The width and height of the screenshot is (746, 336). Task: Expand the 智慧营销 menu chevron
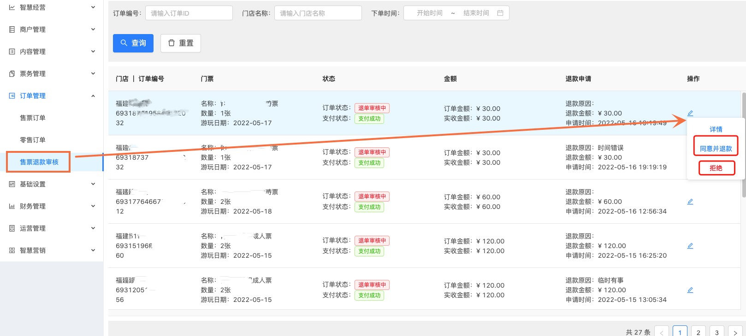[x=93, y=250]
